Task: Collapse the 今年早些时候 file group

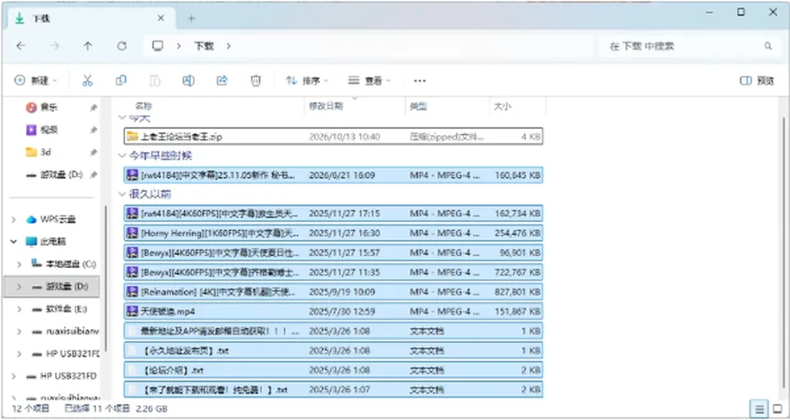Action: 122,155
